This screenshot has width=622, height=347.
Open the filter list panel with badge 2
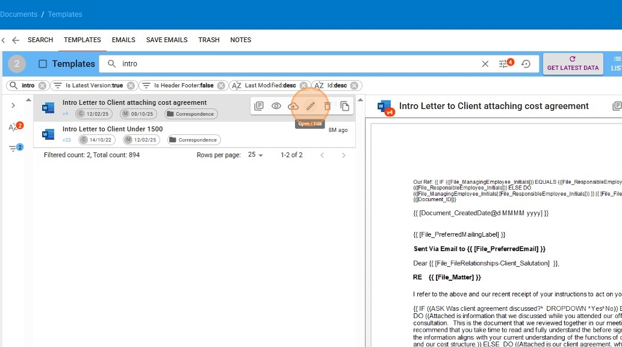tap(13, 148)
